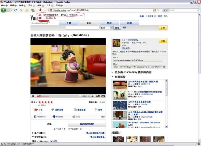Share the video to Facebook
Image resolution: width=201 pixels, height=146 pixels.
click(x=40, y=117)
